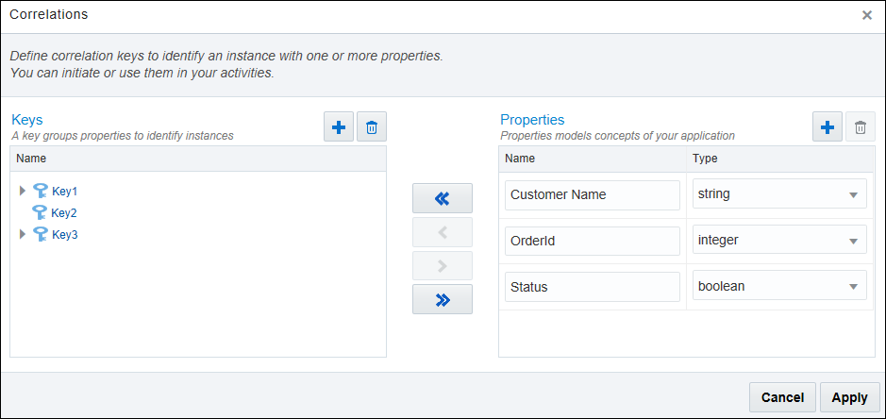Delete the selected key

pyautogui.click(x=372, y=127)
